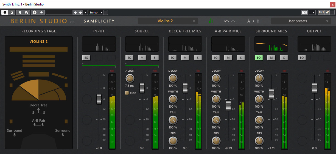The width and height of the screenshot is (336, 154).
Task: Click the A > B compare button
Action: coord(253,21)
